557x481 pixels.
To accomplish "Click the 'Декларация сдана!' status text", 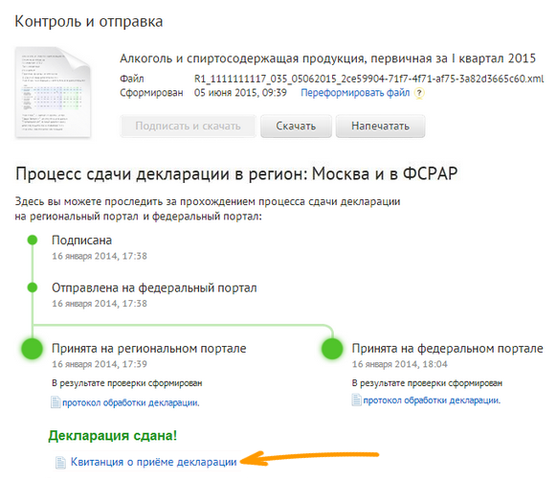I will click(x=113, y=435).
